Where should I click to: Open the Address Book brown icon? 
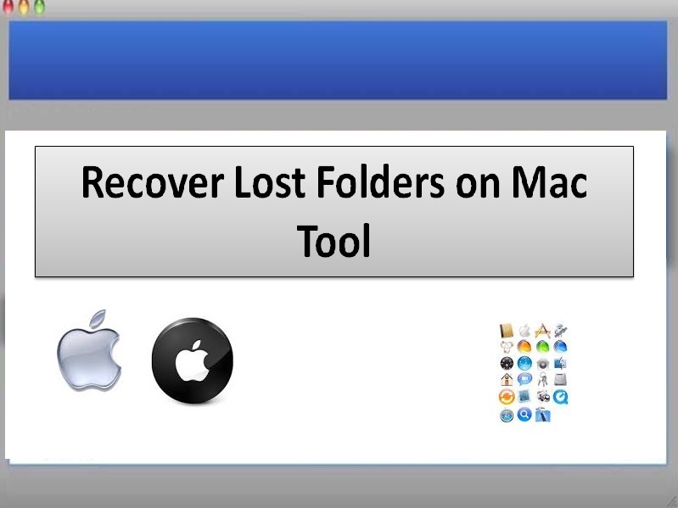point(507,331)
